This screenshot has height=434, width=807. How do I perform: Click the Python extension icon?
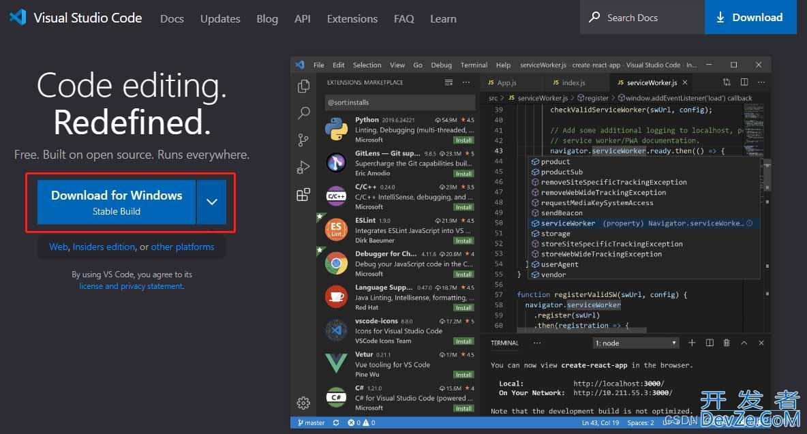coord(336,129)
